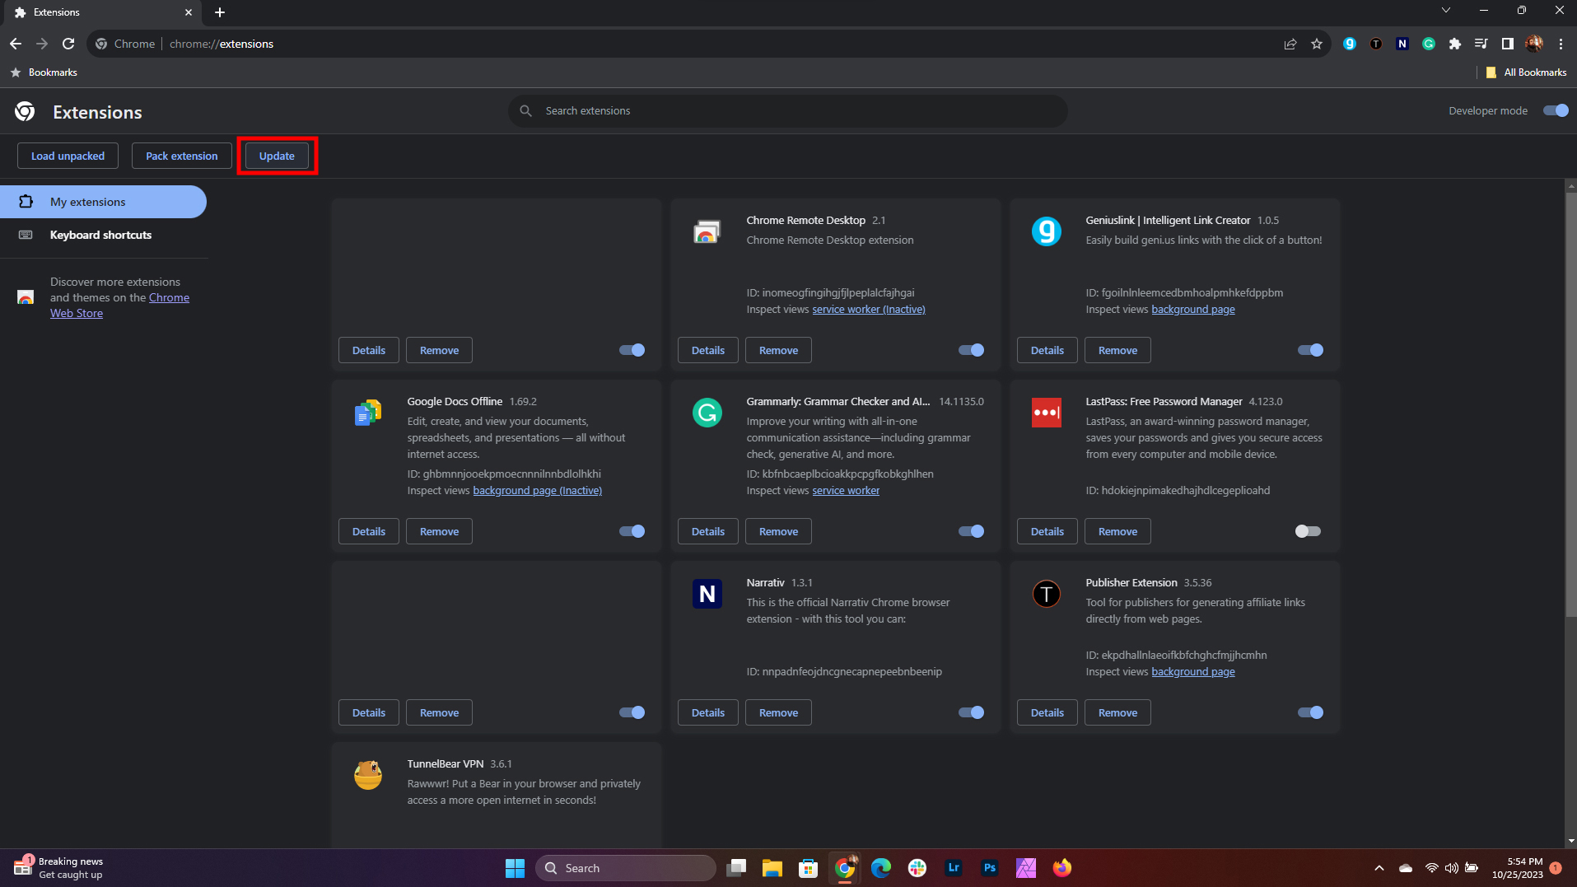Show hidden system tray icons

tap(1379, 868)
